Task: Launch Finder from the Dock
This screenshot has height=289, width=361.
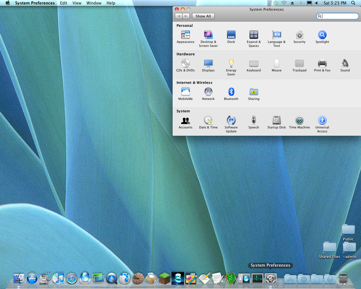Action: [x=19, y=279]
